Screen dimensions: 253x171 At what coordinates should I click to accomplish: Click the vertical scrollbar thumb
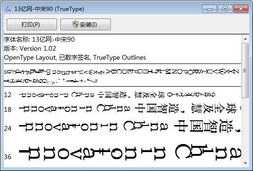pyautogui.click(x=245, y=71)
